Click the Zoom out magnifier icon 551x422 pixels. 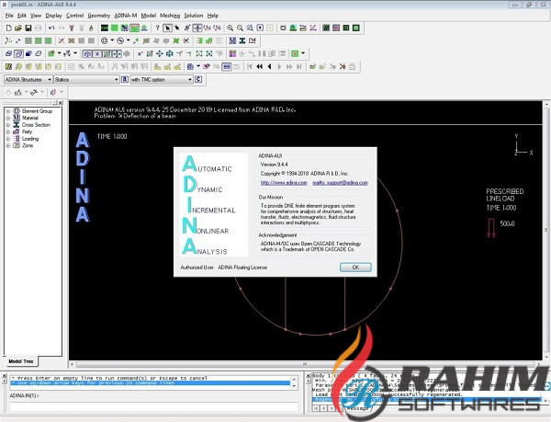point(240,28)
